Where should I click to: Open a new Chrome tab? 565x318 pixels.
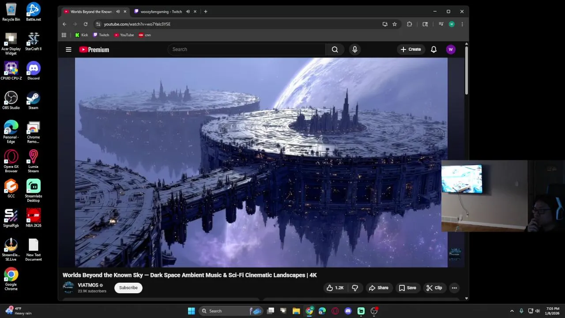coord(206,11)
